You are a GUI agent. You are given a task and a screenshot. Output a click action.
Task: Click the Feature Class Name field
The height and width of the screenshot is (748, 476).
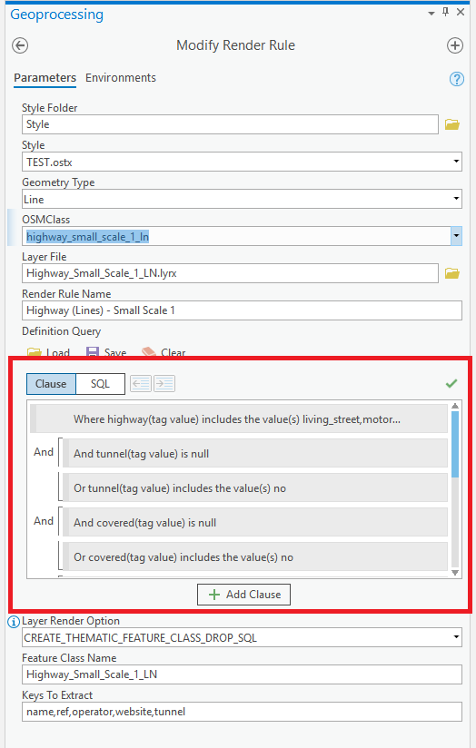(x=242, y=674)
